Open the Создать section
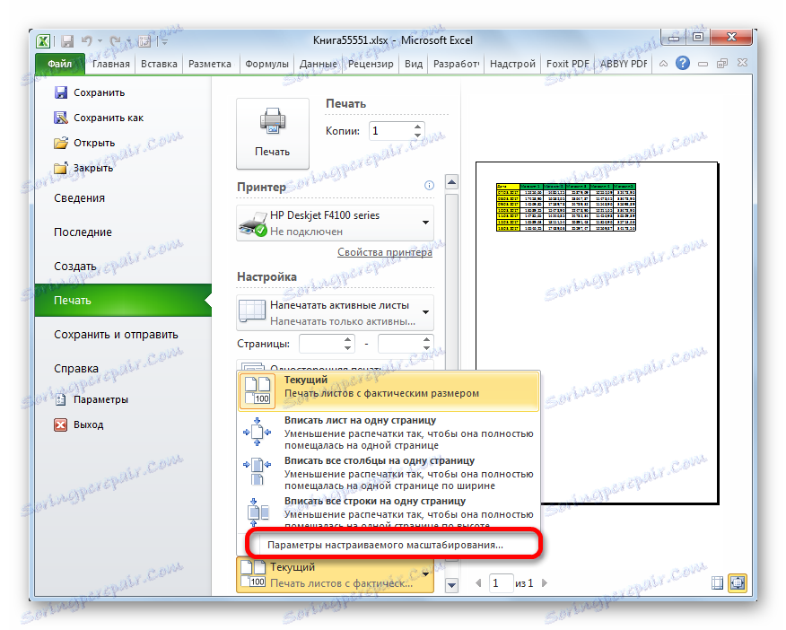The height and width of the screenshot is (630, 786). tap(75, 267)
